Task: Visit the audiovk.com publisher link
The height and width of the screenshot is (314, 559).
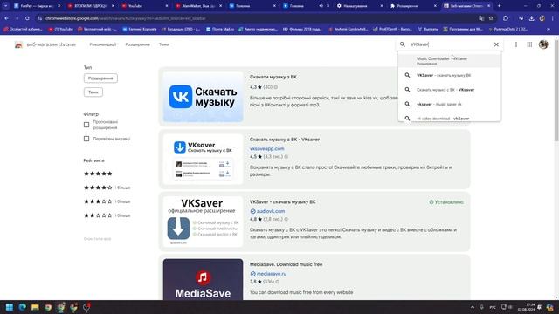Action: coord(270,211)
